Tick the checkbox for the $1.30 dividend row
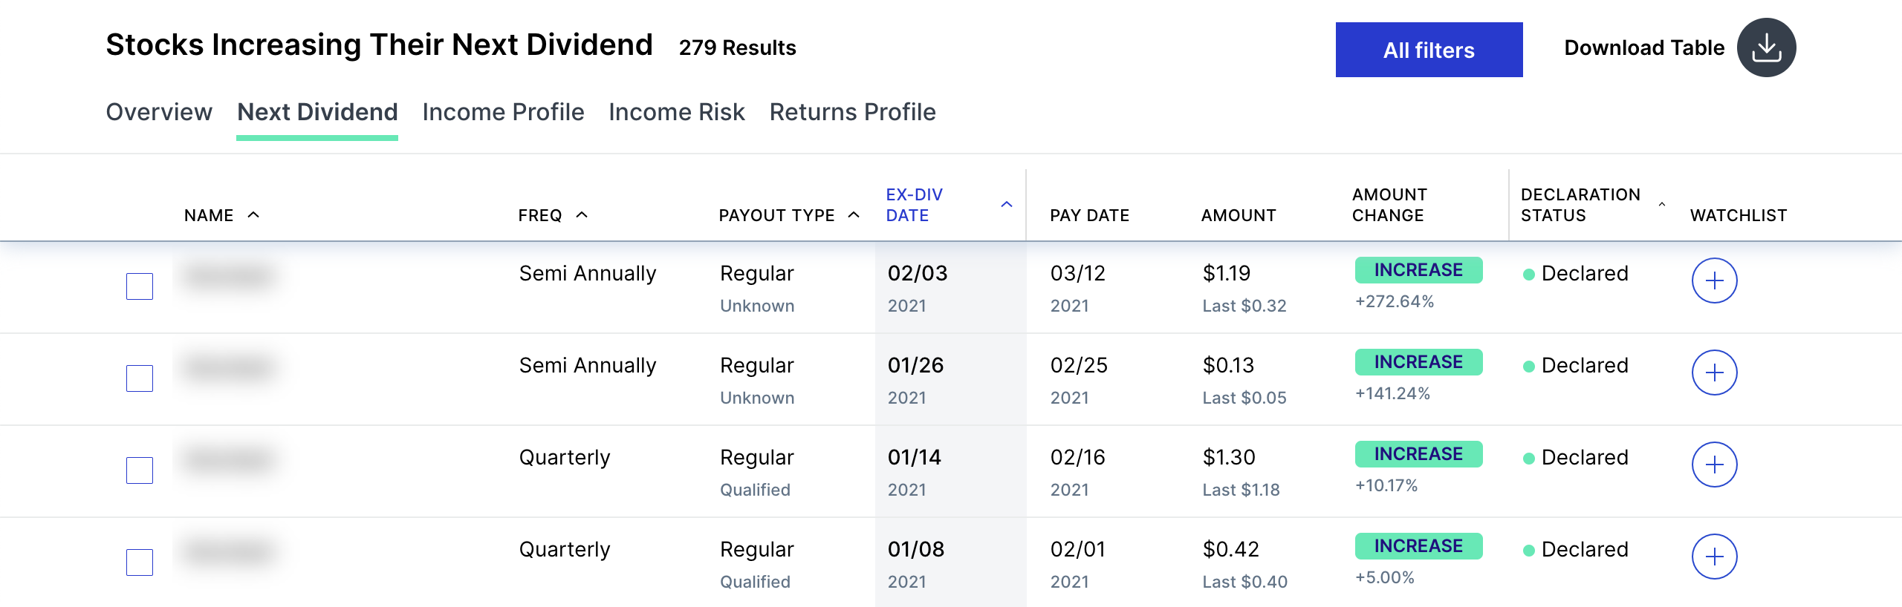Image resolution: width=1902 pixels, height=607 pixels. [x=140, y=470]
